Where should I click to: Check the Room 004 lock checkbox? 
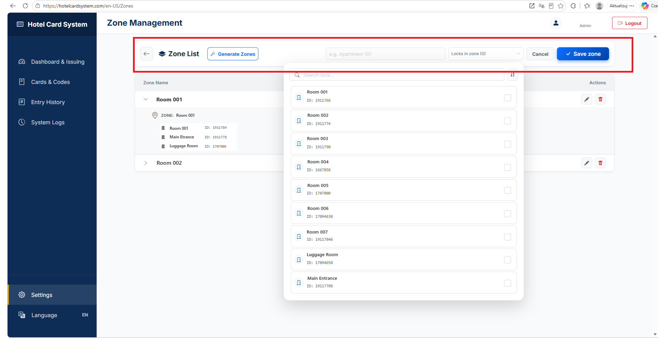tap(508, 167)
